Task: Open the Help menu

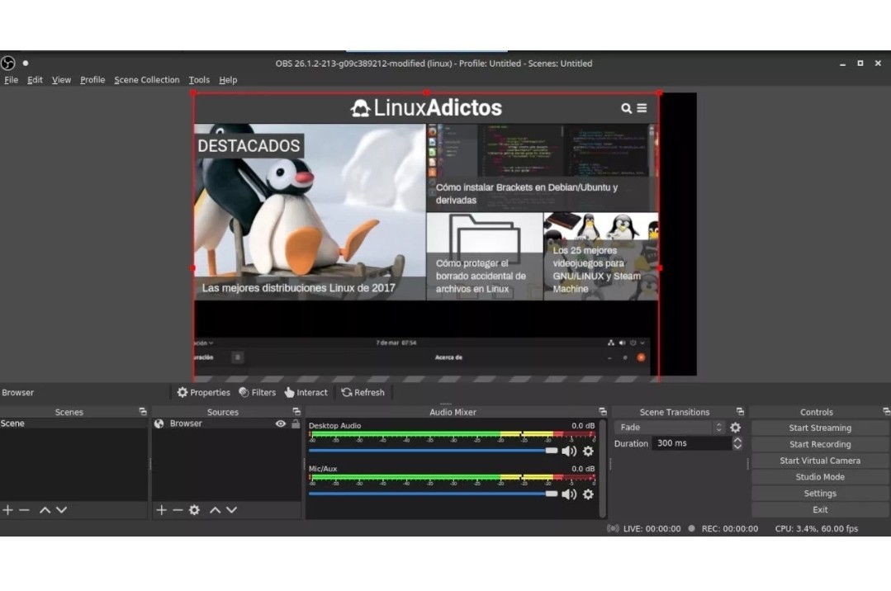Action: 228,79
